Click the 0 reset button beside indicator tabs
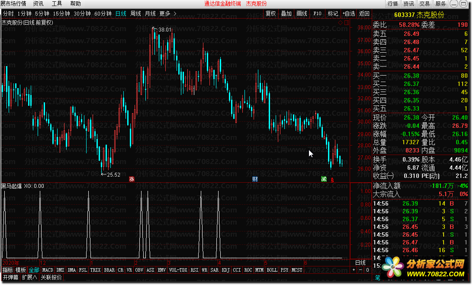473x285 pixels. click(x=367, y=270)
